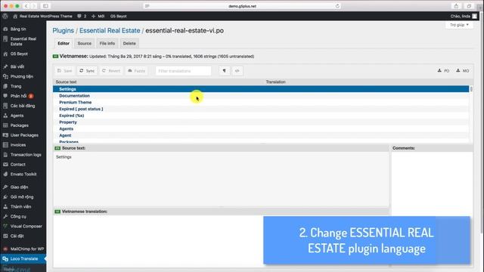Image resolution: width=484 pixels, height=272 pixels.
Task: Open the Real Estate WordPress Theme site link
Action: (x=42, y=16)
